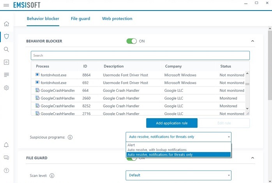Click Microsoft Windows company for process 8864
272x183 pixels.
[180, 75]
